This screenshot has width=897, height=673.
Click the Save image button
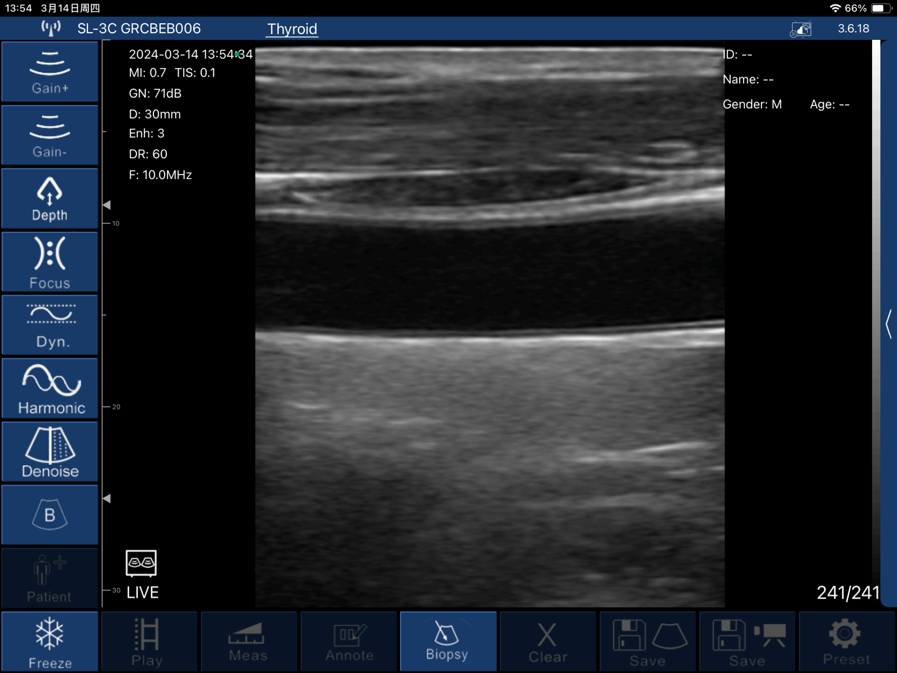pos(647,641)
